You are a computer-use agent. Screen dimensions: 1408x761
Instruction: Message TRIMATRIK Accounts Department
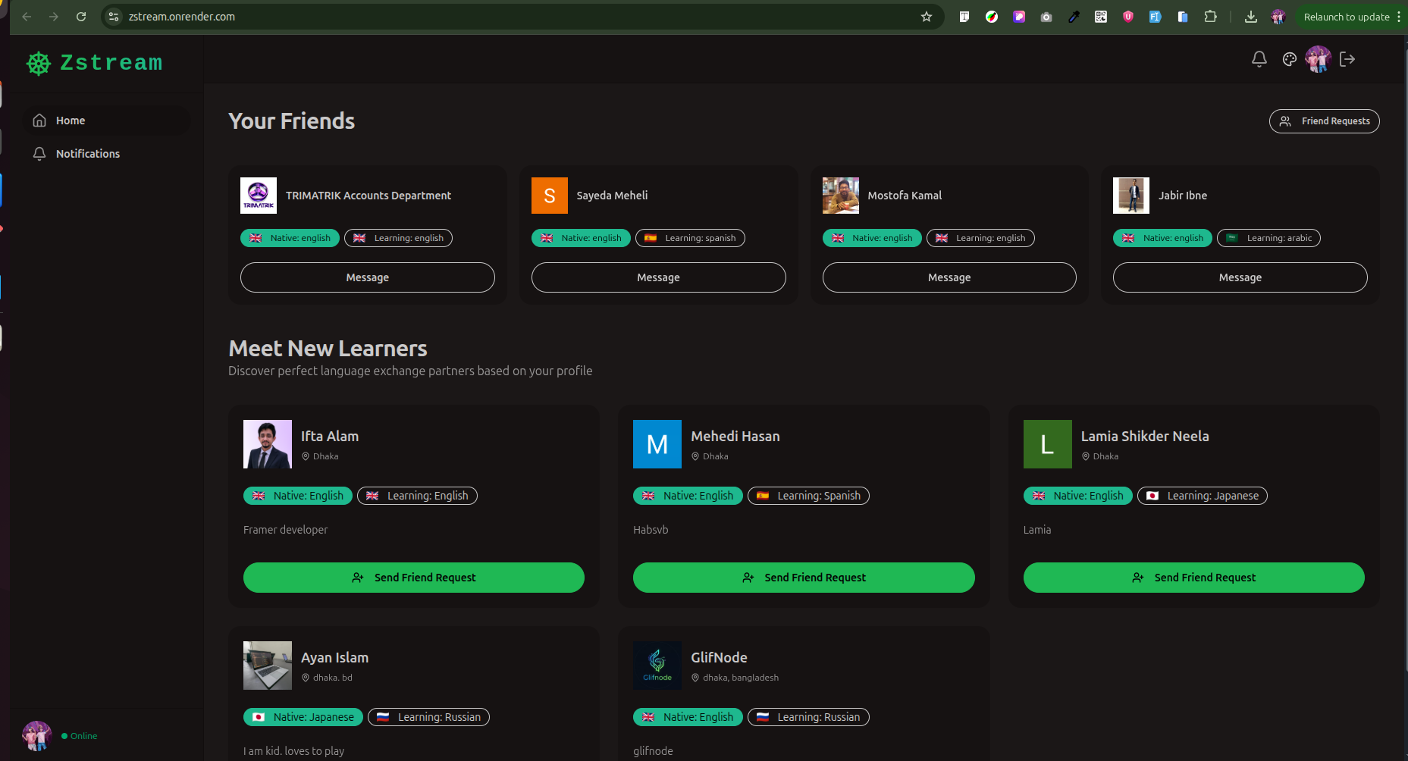(367, 277)
